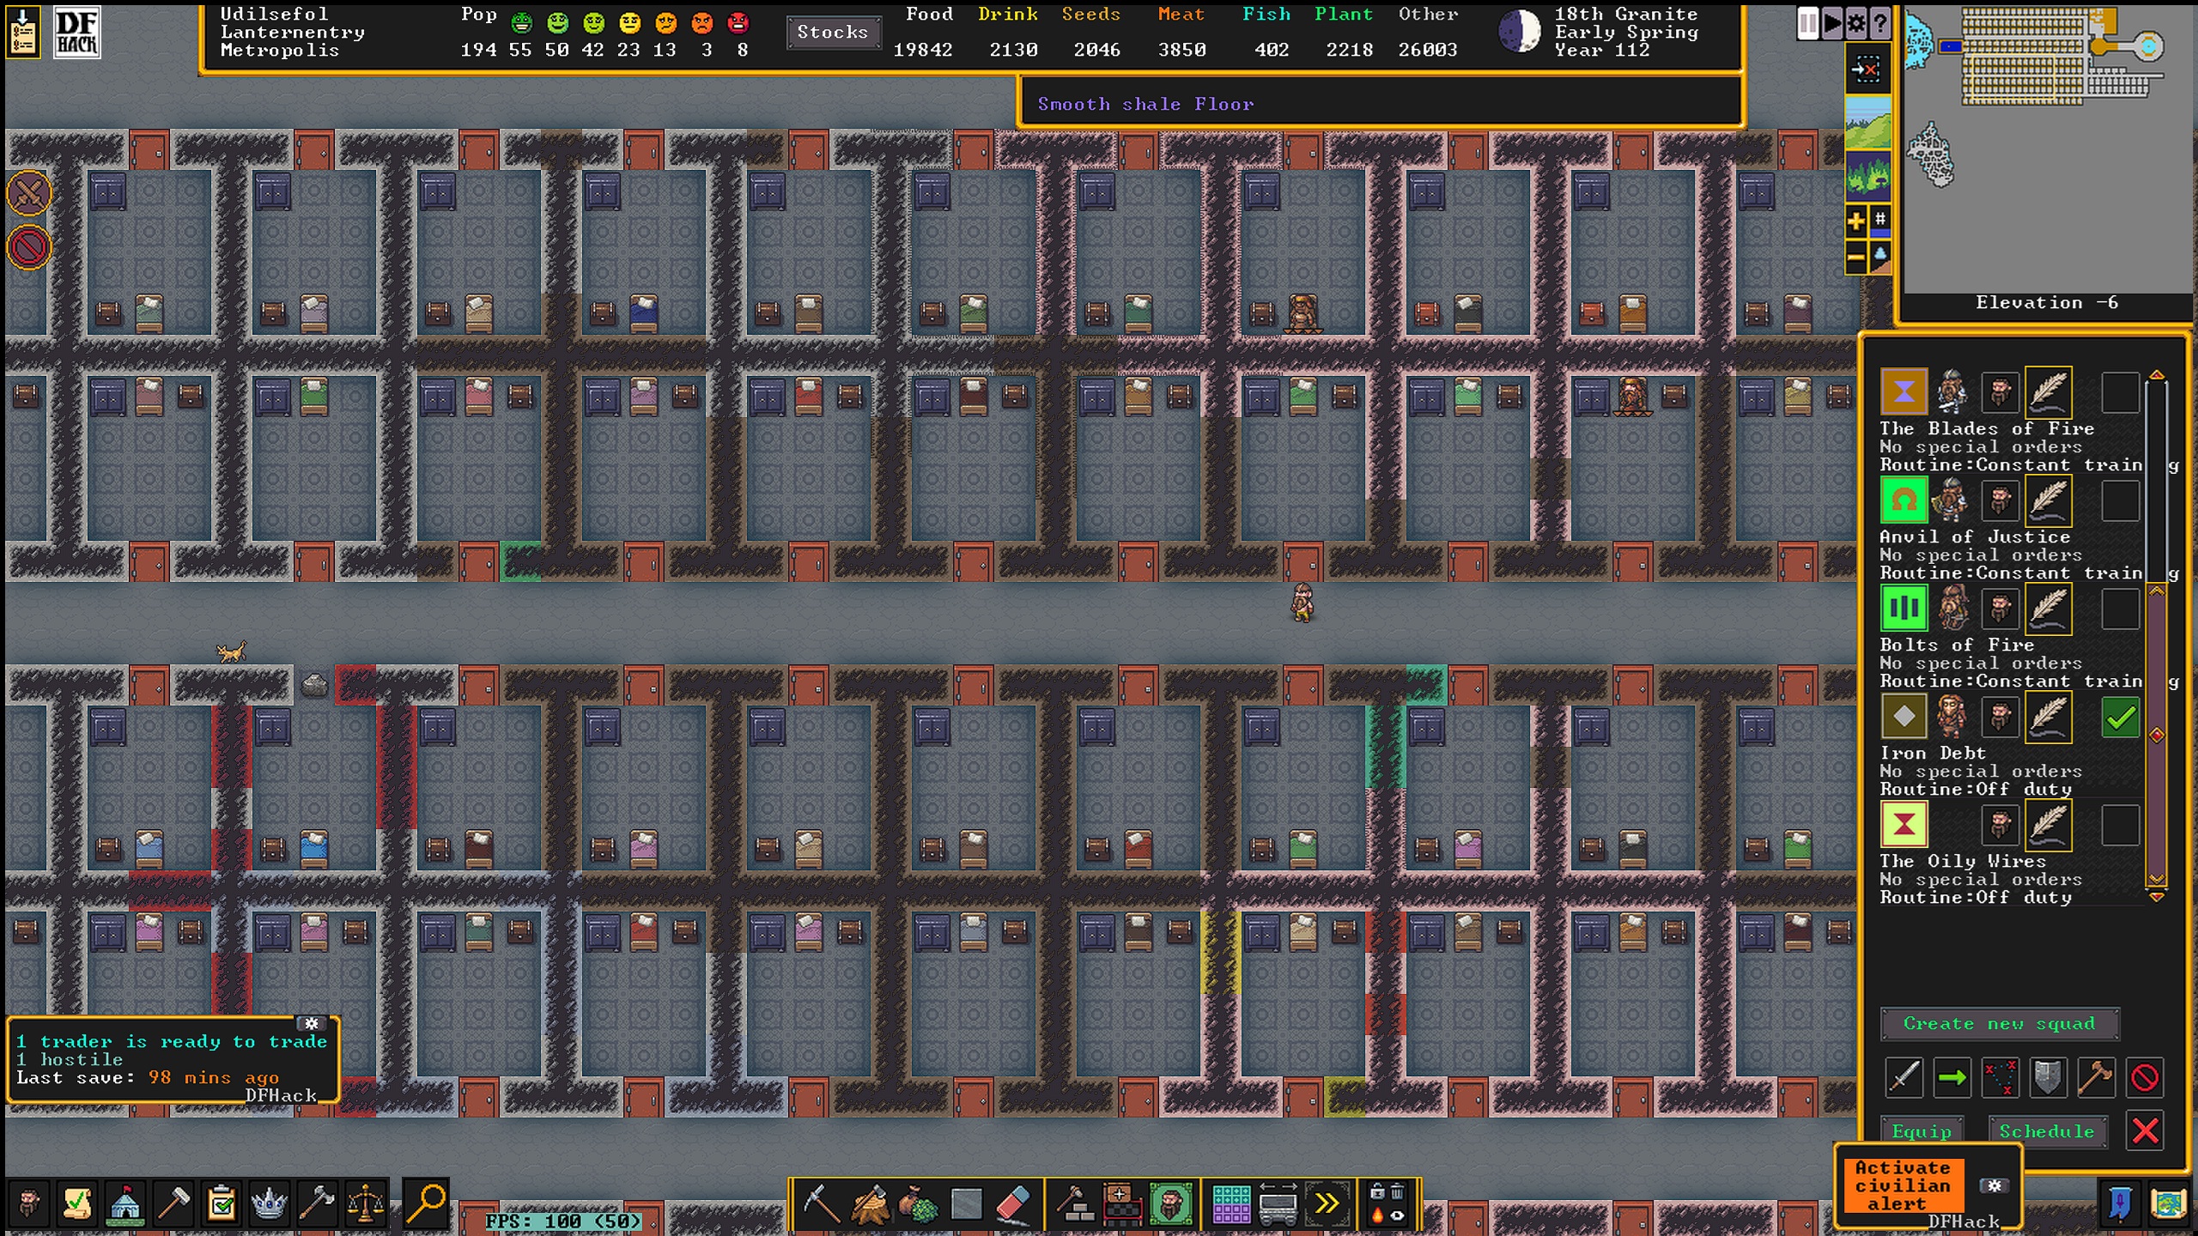Open the chop trees designation tool

(870, 1203)
